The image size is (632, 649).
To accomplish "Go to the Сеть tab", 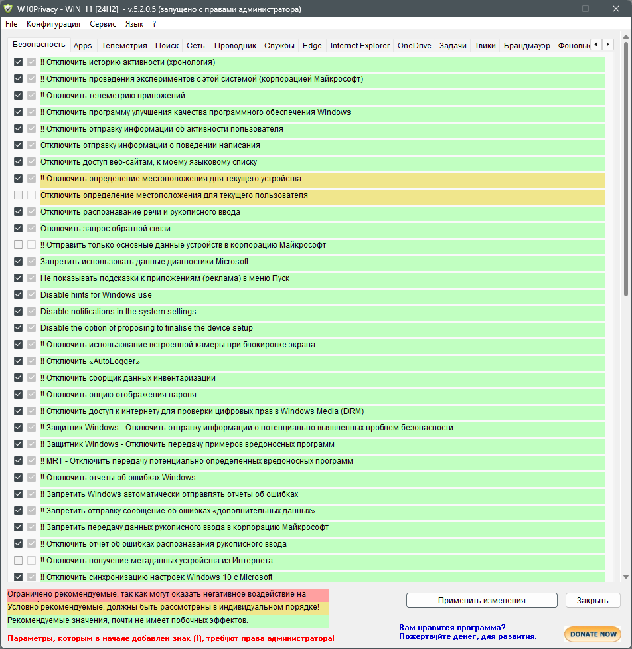I will tap(196, 46).
